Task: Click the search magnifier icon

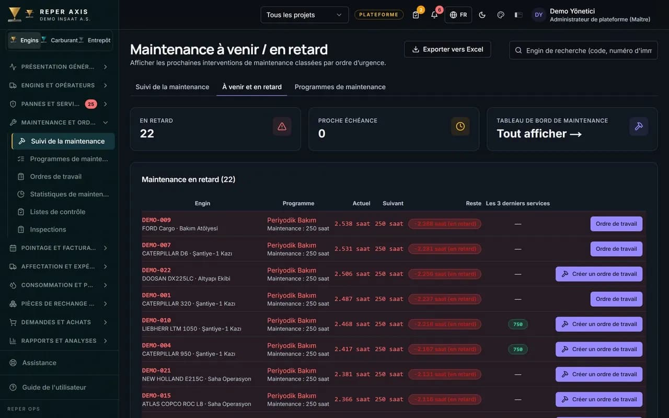Action: tap(518, 50)
